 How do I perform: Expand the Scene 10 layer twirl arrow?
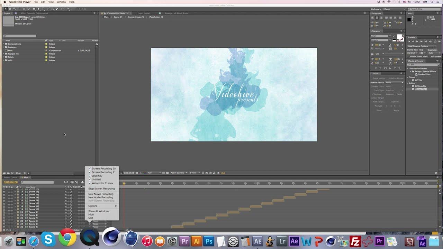(15, 209)
